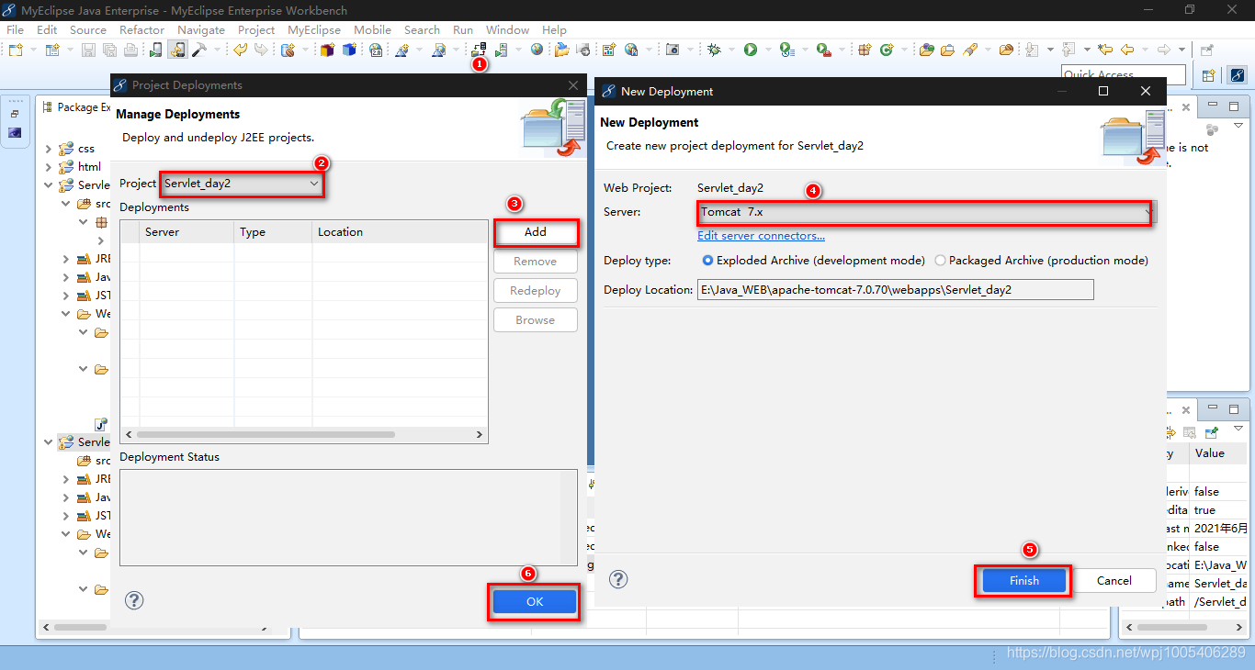Image resolution: width=1255 pixels, height=670 pixels.
Task: Click the Run/Stop servers toolbar icon
Action: click(502, 50)
